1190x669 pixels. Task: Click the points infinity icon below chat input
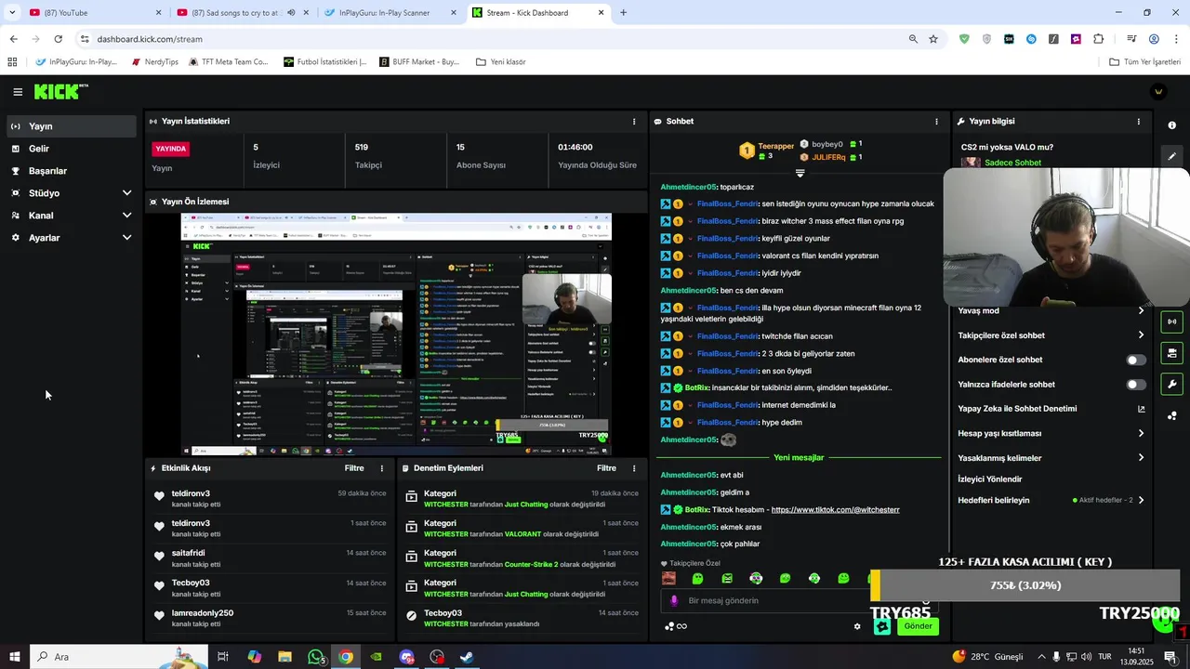[x=676, y=626]
